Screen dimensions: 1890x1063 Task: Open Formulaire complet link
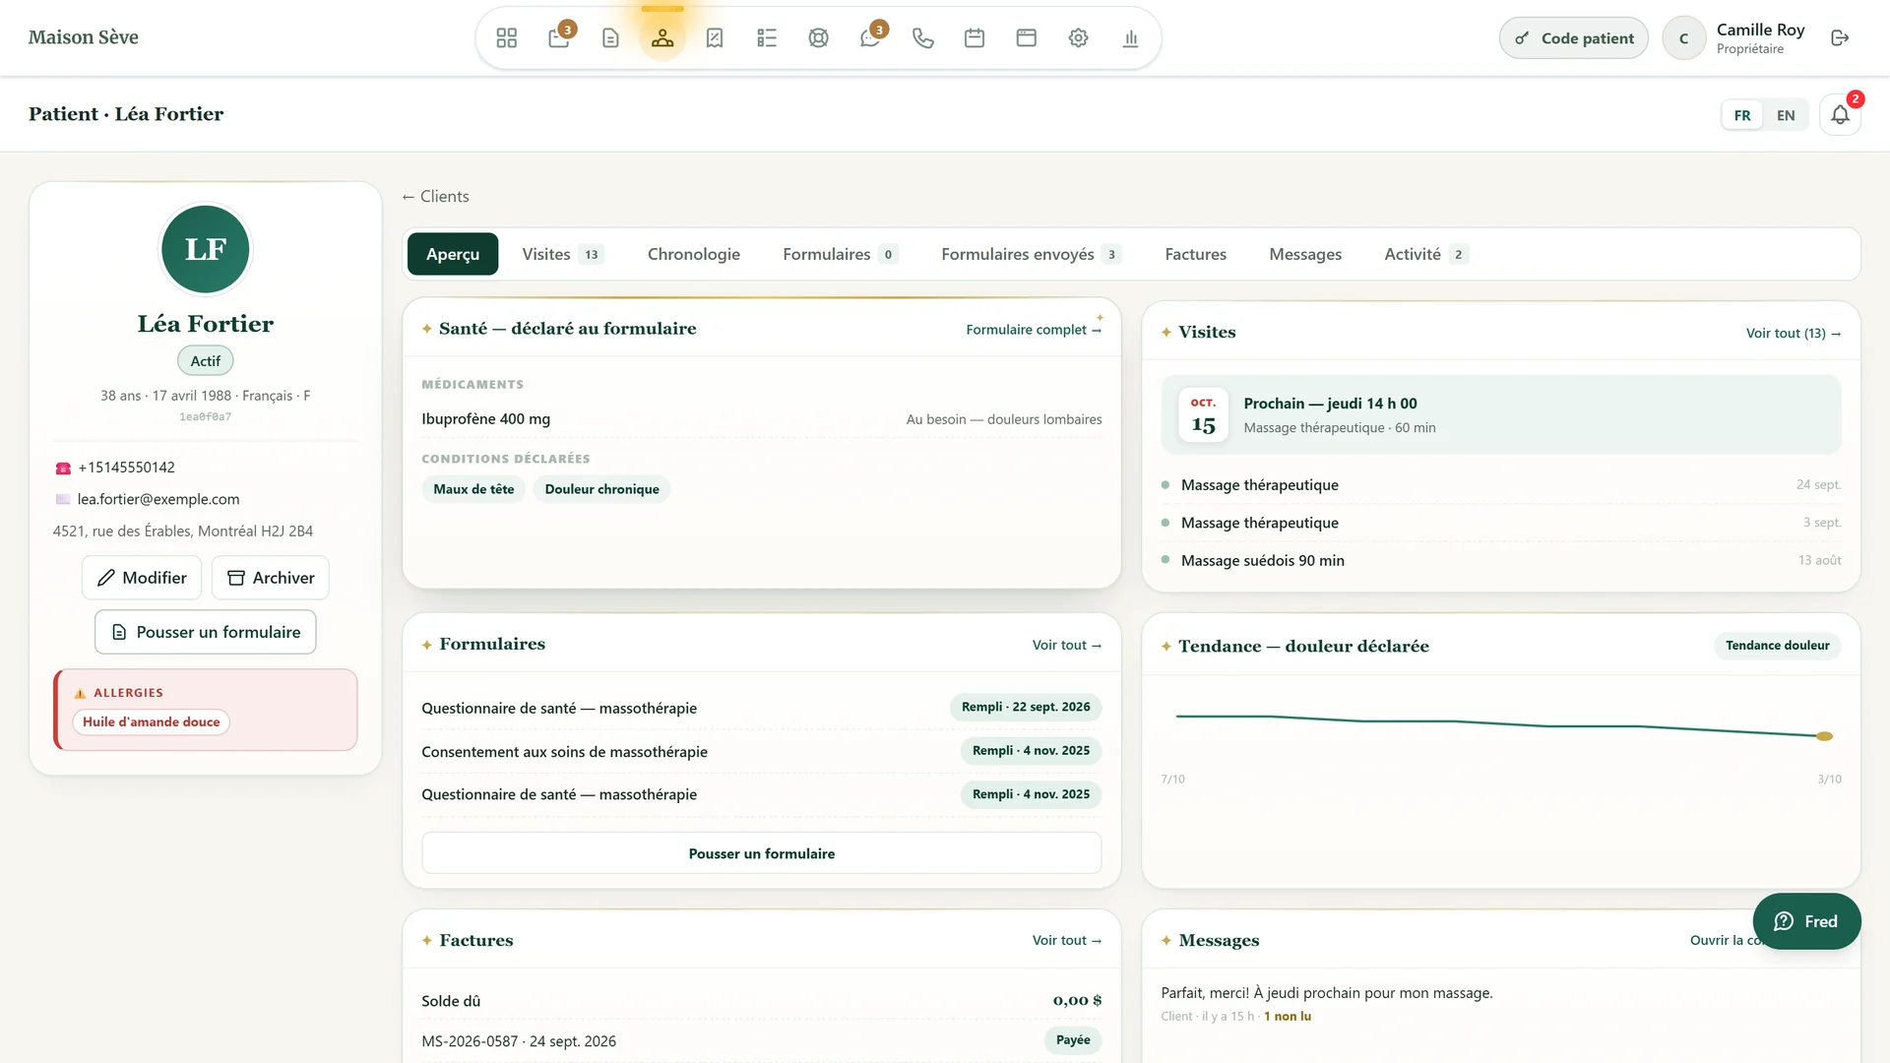[1034, 330]
